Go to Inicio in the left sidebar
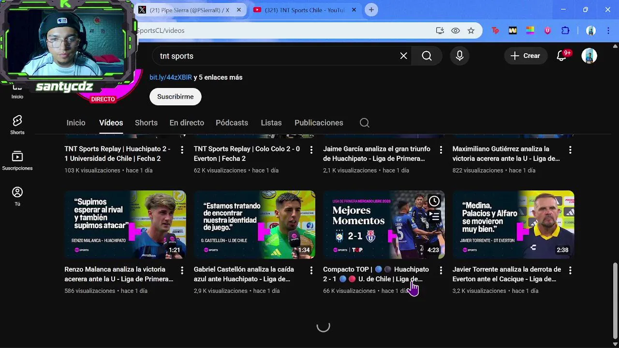 (x=17, y=91)
